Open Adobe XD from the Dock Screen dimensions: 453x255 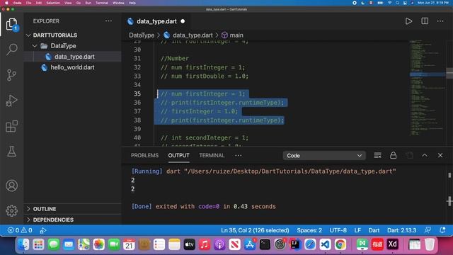point(392,244)
